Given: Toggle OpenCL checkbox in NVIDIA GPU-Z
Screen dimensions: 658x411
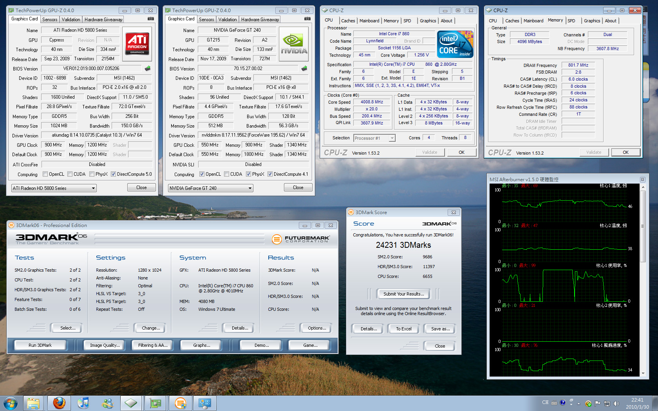Looking at the screenshot, I should pos(202,174).
